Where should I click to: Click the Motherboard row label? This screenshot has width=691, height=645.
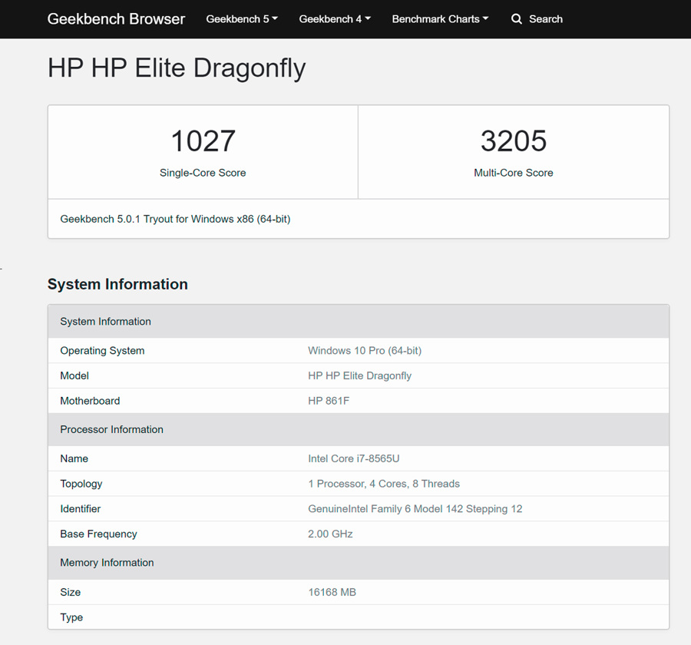(x=90, y=401)
